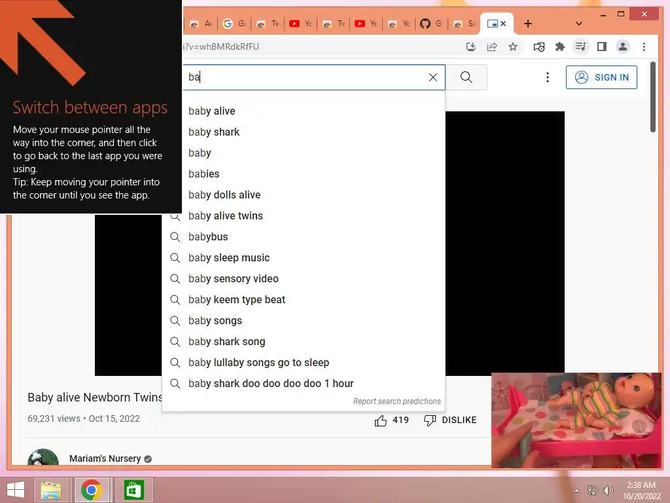
Task: Open Mariam's Nursery channel name link
Action: coord(105,458)
